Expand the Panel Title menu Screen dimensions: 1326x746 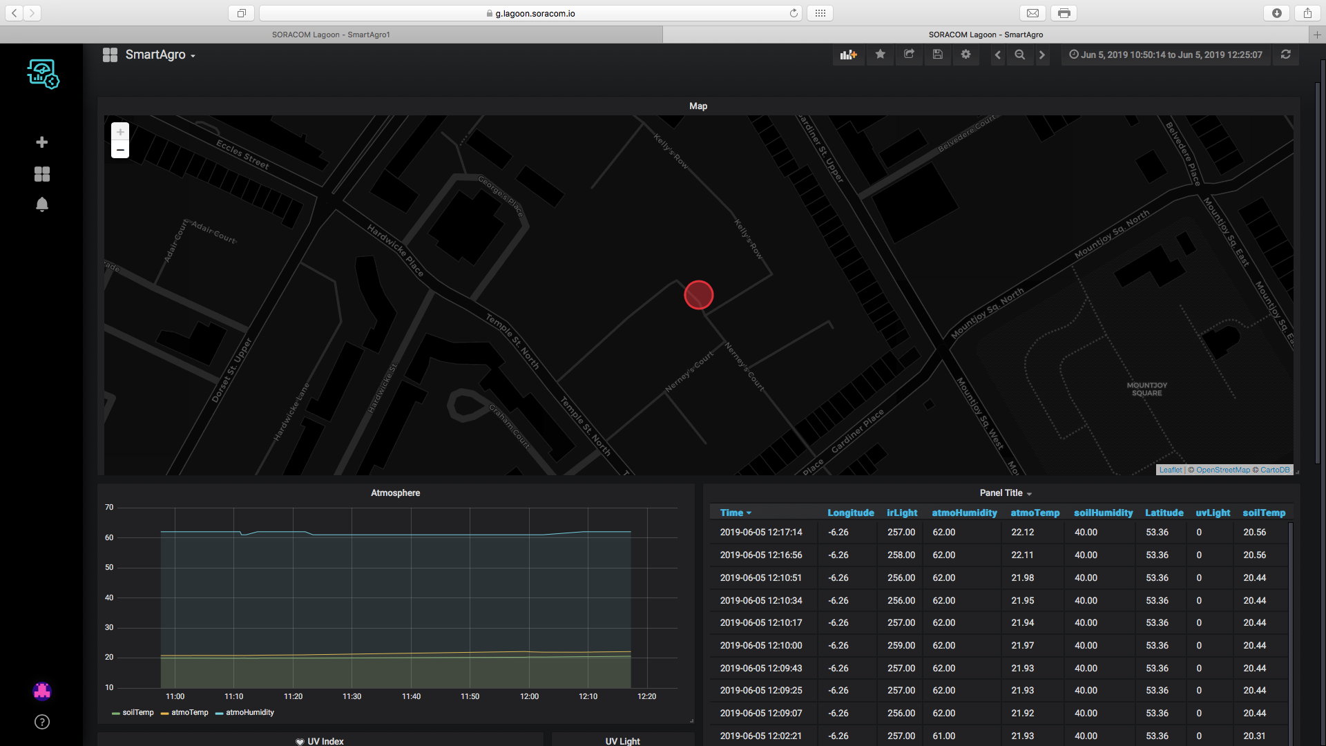click(1005, 492)
